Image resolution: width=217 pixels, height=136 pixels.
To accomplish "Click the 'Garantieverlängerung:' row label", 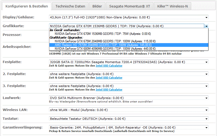I will tap(23, 127).
